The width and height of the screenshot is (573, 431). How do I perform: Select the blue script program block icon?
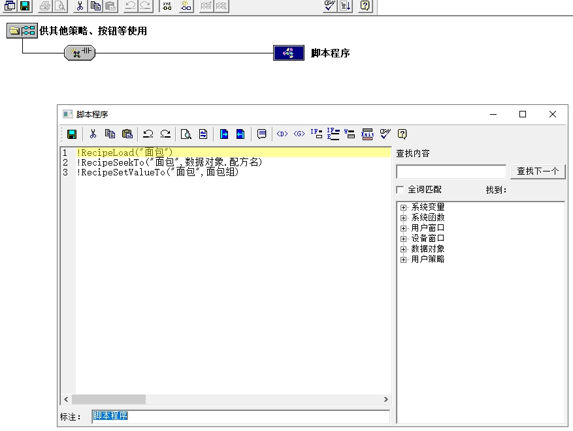click(x=289, y=53)
